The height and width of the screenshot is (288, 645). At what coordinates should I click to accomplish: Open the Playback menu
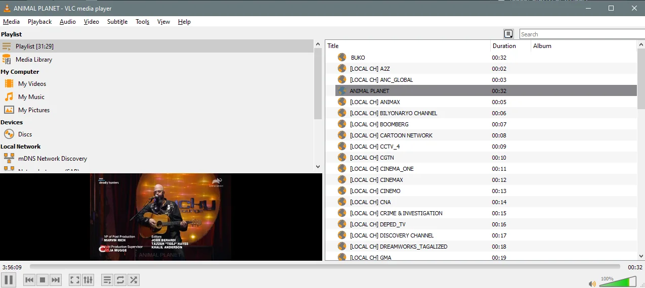(39, 22)
